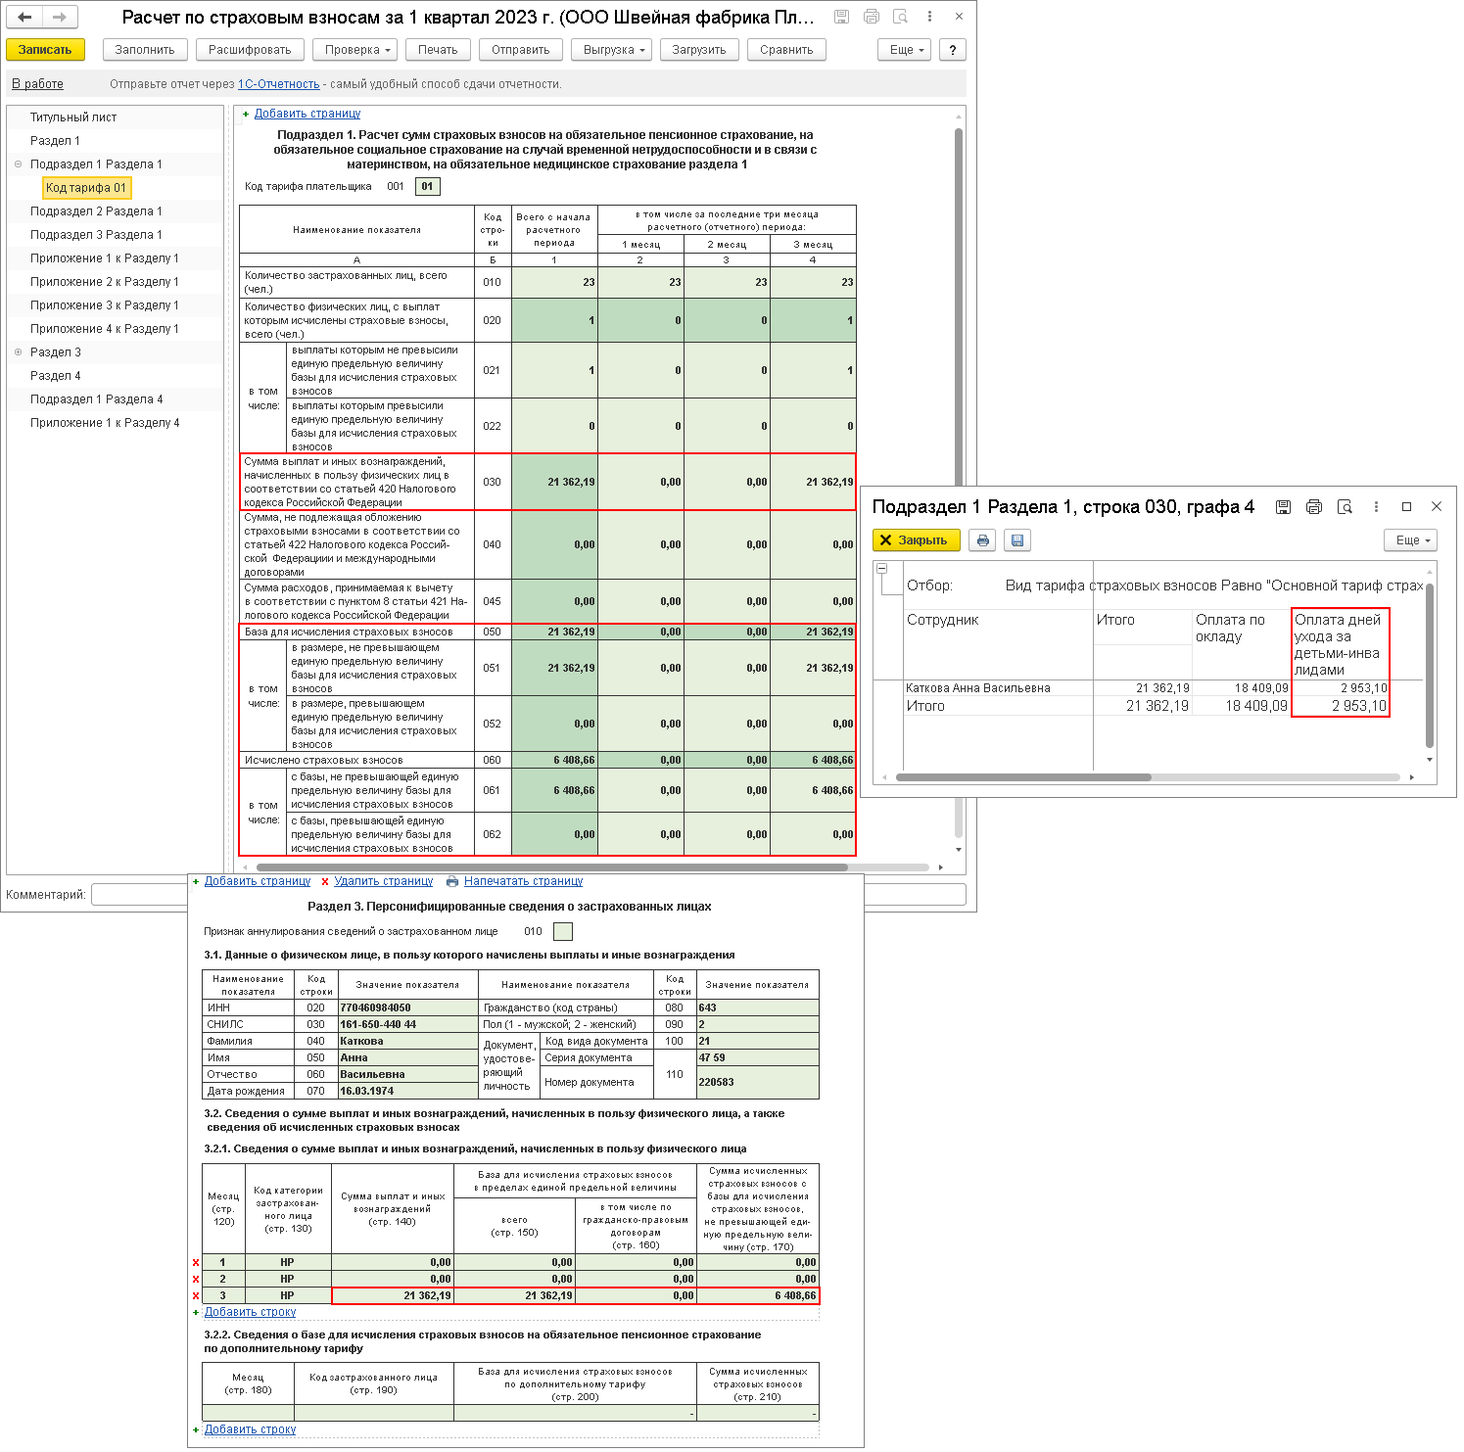Select Подраздел 1 Раздела 4

tap(96, 399)
